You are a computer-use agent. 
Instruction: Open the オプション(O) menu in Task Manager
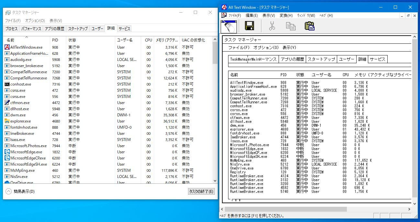coord(35,21)
